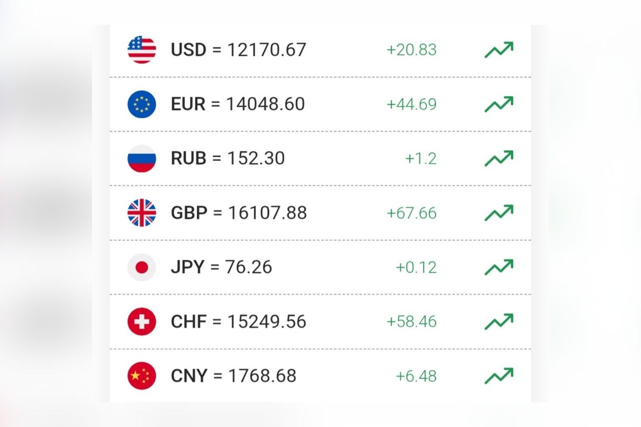This screenshot has width=641, height=427.
Task: Open the JPY = 76.26 rate
Action: pos(221,267)
